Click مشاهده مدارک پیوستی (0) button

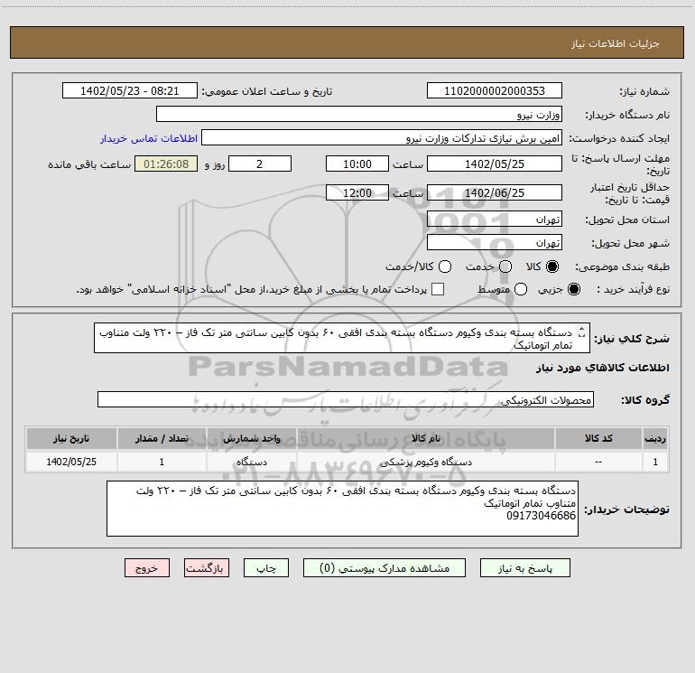(385, 568)
